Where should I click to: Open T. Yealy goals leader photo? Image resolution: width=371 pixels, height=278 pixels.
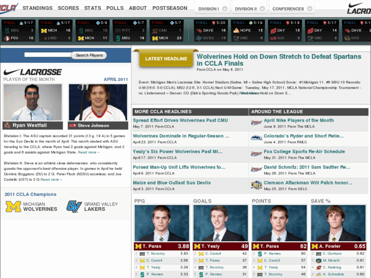[x=220, y=223]
